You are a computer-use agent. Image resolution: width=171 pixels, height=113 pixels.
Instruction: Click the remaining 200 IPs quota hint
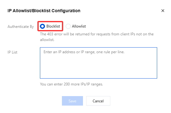[x=72, y=84]
